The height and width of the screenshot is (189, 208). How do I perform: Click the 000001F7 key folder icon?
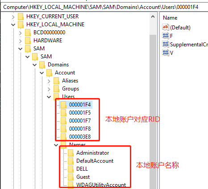click(x=63, y=121)
